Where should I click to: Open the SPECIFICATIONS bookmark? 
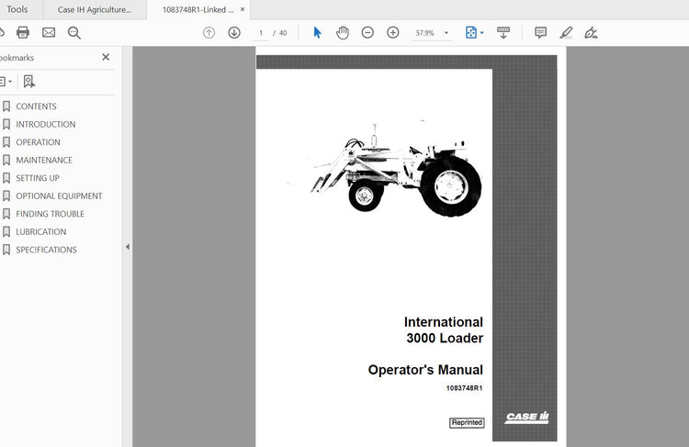tap(46, 250)
